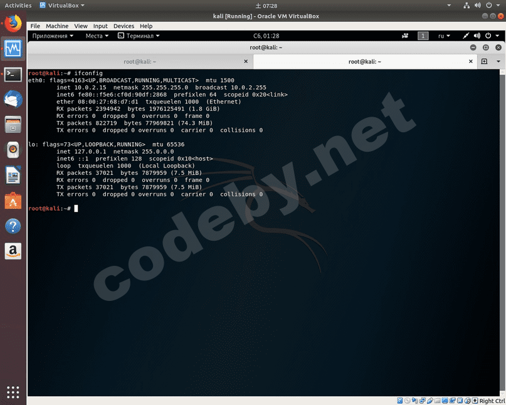The image size is (506, 405).
Task: Open the Приложения applications menu
Action: click(53, 36)
